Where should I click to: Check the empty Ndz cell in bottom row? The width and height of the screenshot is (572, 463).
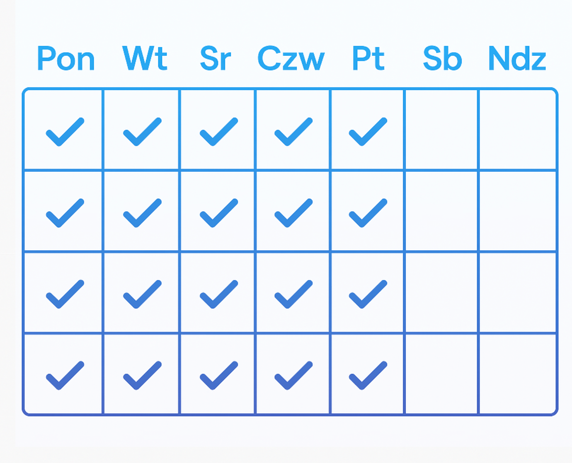point(517,374)
